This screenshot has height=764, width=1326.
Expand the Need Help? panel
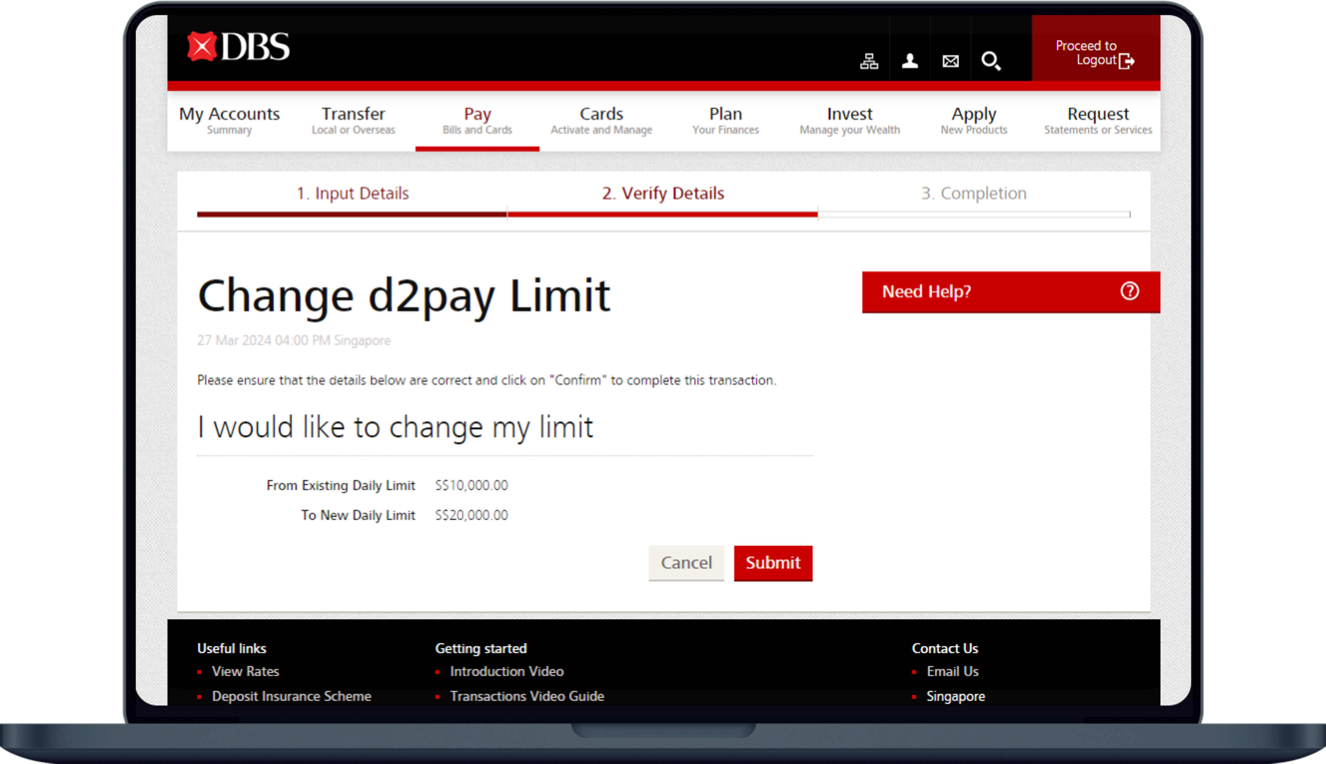pyautogui.click(x=1011, y=292)
